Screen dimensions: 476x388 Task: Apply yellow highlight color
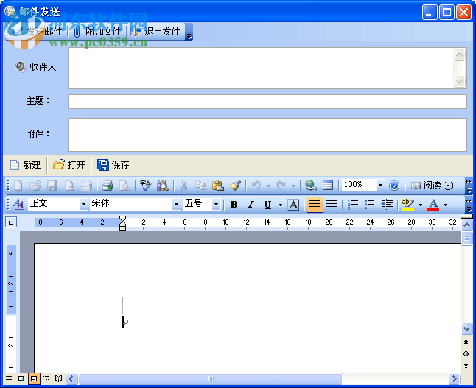click(x=408, y=205)
